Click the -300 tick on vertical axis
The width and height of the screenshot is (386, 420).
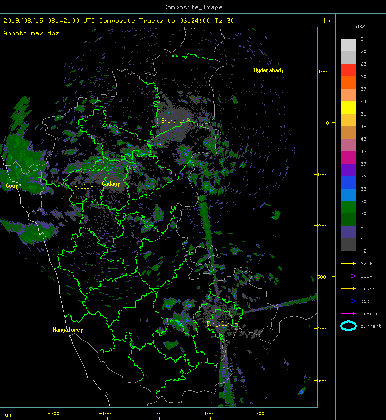(x=320, y=277)
